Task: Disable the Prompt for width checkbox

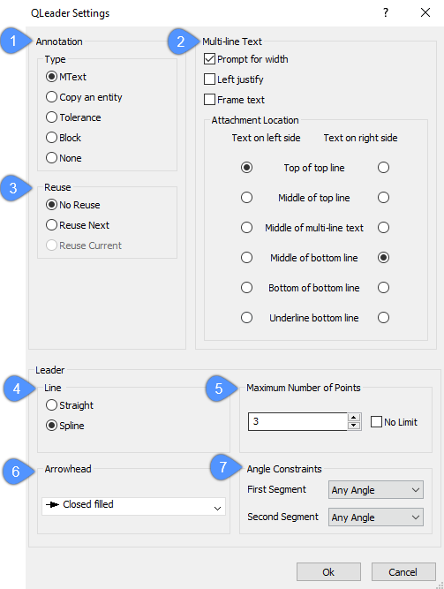Action: (209, 59)
